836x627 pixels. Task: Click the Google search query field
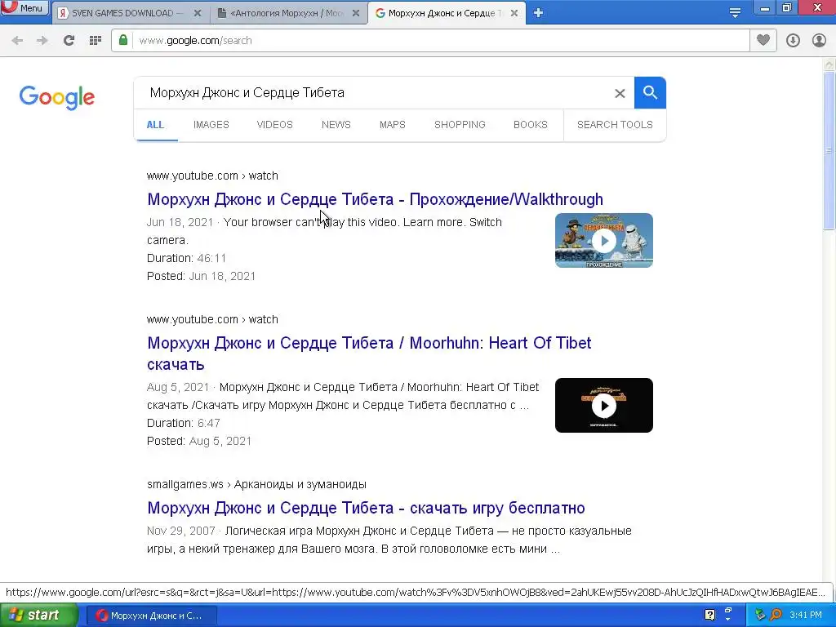[x=373, y=93]
